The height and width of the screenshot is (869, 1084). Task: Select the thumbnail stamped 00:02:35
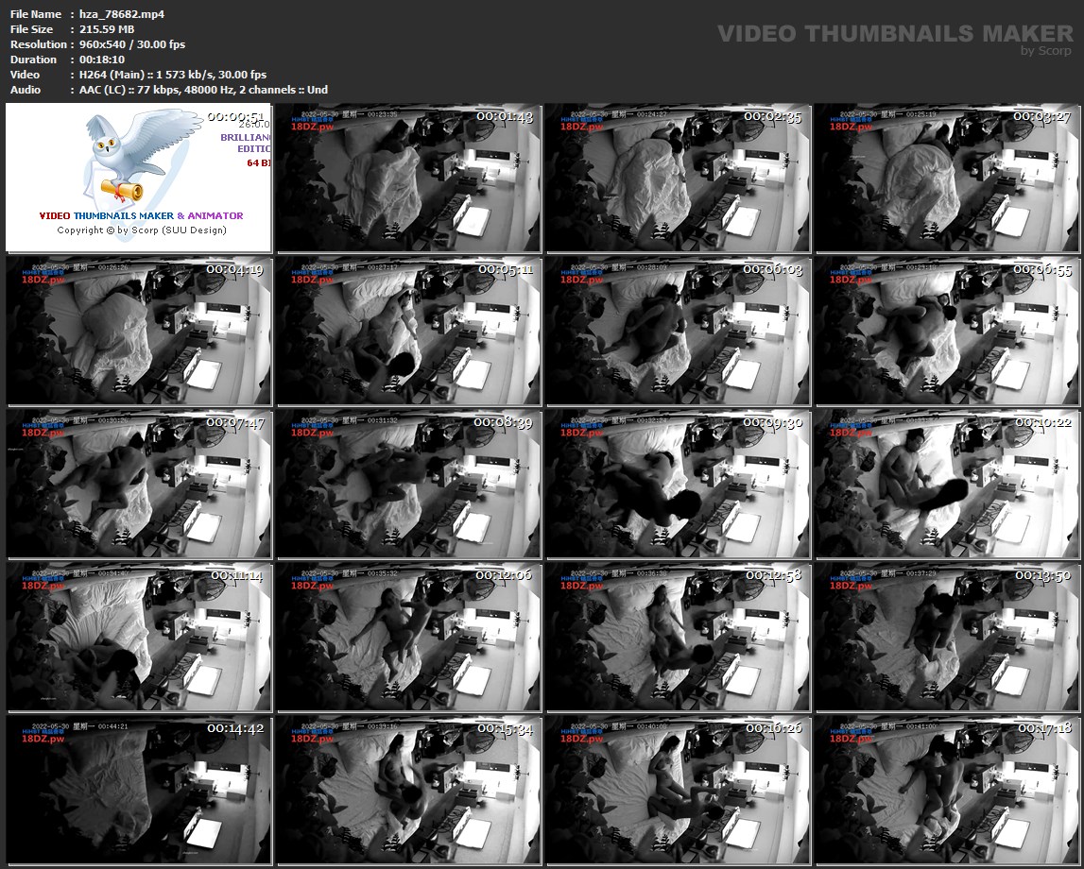[x=678, y=178]
